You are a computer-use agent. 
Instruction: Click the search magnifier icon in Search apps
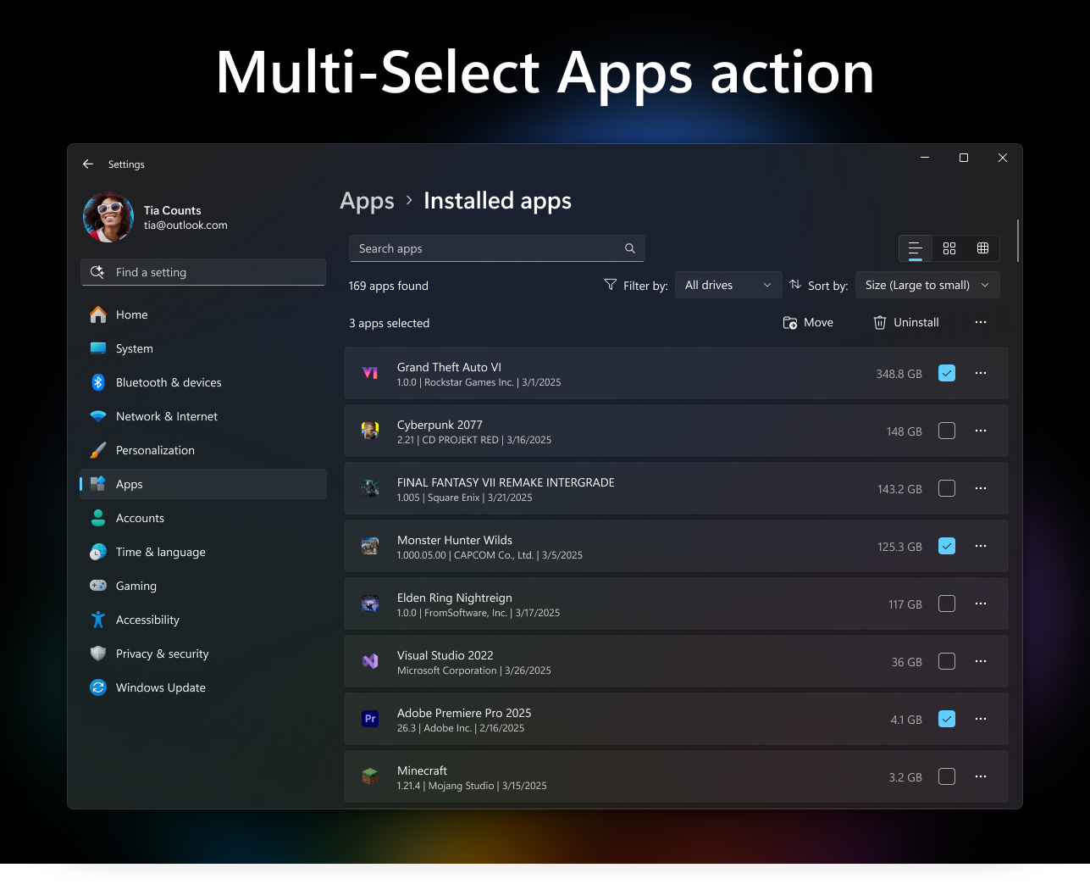click(x=629, y=248)
